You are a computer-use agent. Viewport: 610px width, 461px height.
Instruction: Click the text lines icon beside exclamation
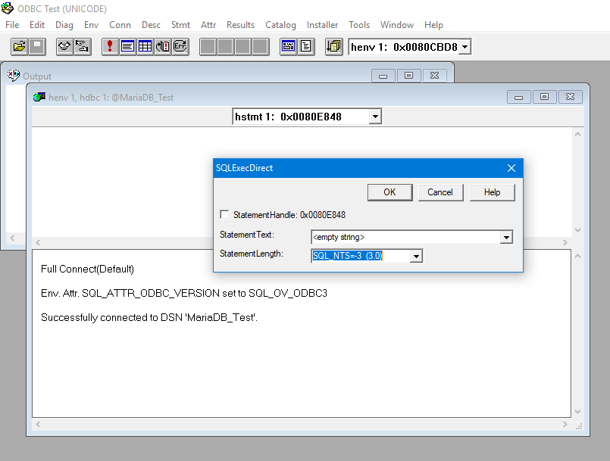(x=127, y=47)
